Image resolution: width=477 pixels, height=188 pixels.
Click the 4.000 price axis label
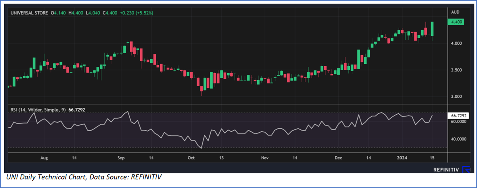[456, 43]
